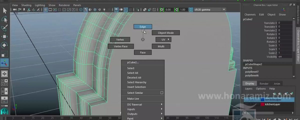Toggle the view transform color management button
The height and width of the screenshot is (120, 300).
(x=191, y=10)
